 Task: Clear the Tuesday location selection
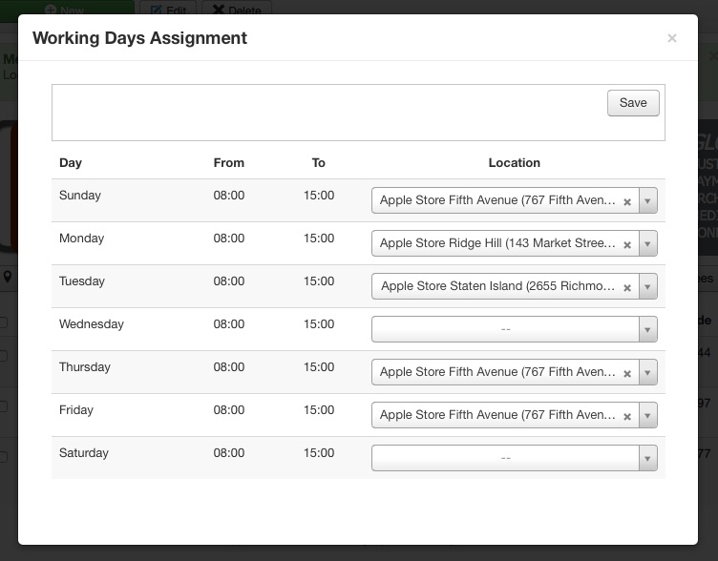[x=627, y=288]
